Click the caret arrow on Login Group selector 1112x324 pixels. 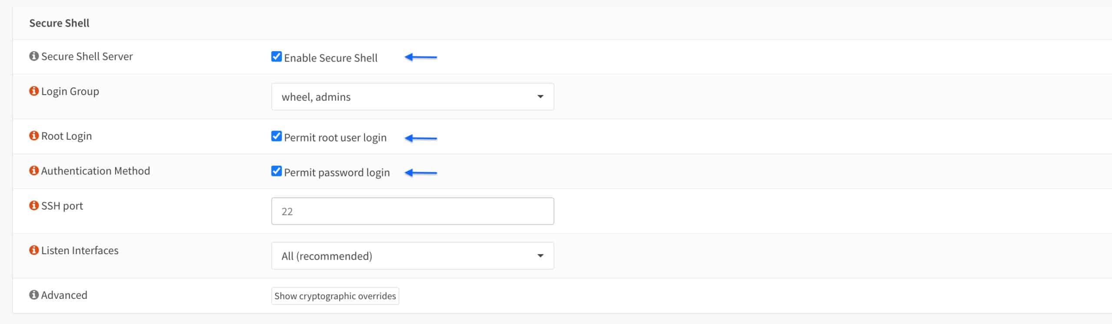tap(540, 97)
